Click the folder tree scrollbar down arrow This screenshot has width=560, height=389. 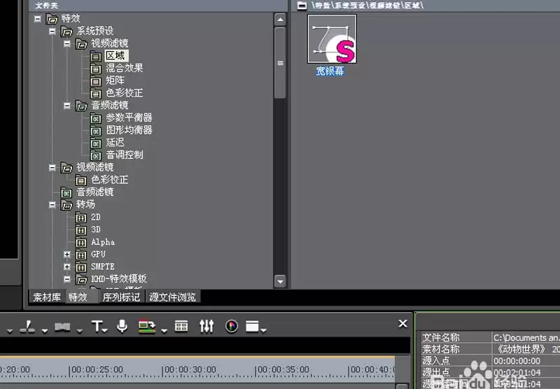point(280,281)
